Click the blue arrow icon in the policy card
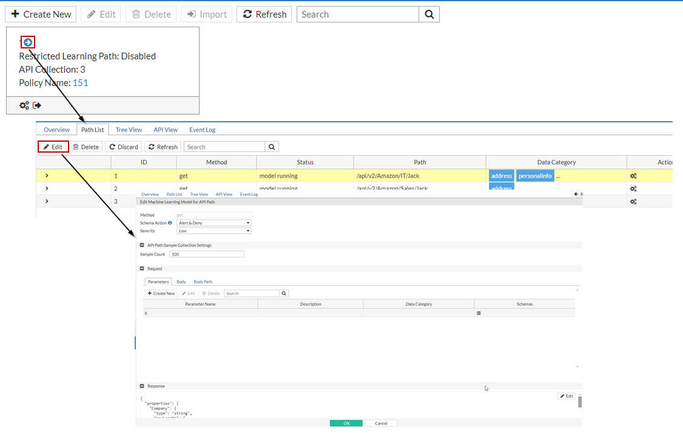Viewport: 683px width, 433px height. [27, 42]
